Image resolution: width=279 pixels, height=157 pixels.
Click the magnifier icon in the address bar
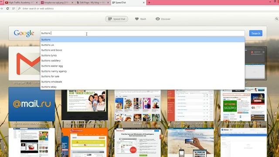tap(19, 9)
